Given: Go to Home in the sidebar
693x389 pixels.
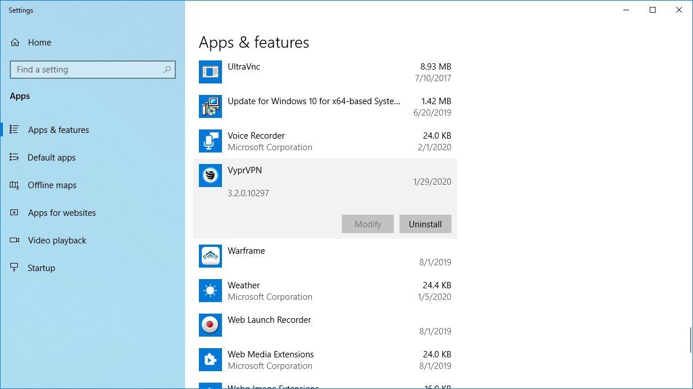Looking at the screenshot, I should [x=39, y=43].
